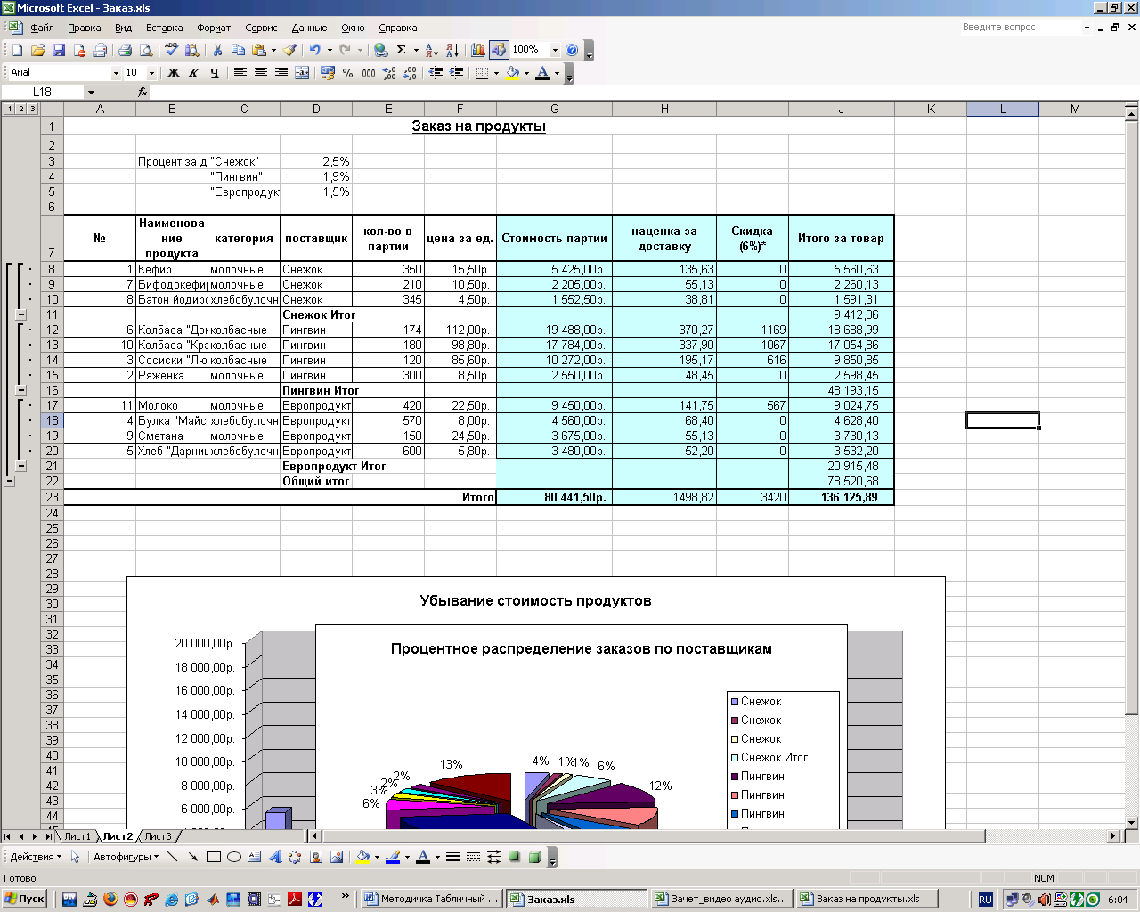Switch to the Лист3 sheet tab
1140x912 pixels.
pos(158,836)
